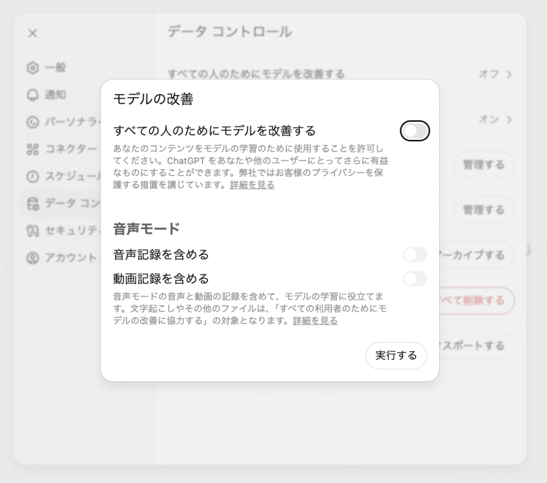
Task: Open the 通知 settings tab
Action: [x=55, y=95]
